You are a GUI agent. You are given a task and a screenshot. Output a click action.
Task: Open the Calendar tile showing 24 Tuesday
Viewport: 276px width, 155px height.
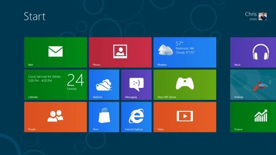coord(56,85)
